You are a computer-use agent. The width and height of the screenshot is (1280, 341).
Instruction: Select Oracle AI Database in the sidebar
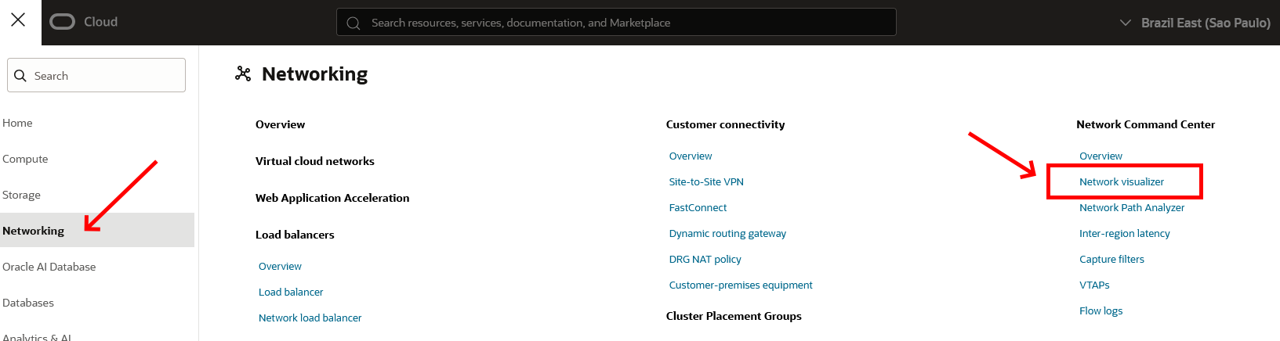click(49, 267)
